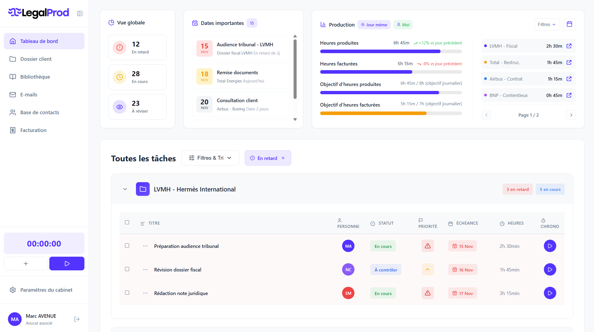
Task: Start chrono for Rédaction note juridique
Action: [x=550, y=293]
